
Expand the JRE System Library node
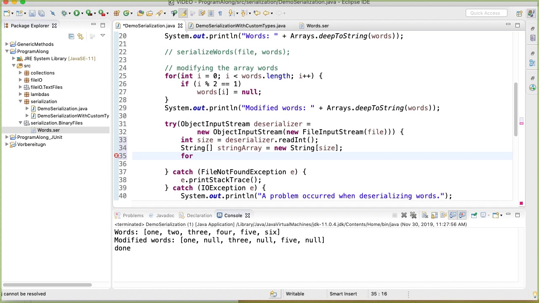[x=13, y=58]
